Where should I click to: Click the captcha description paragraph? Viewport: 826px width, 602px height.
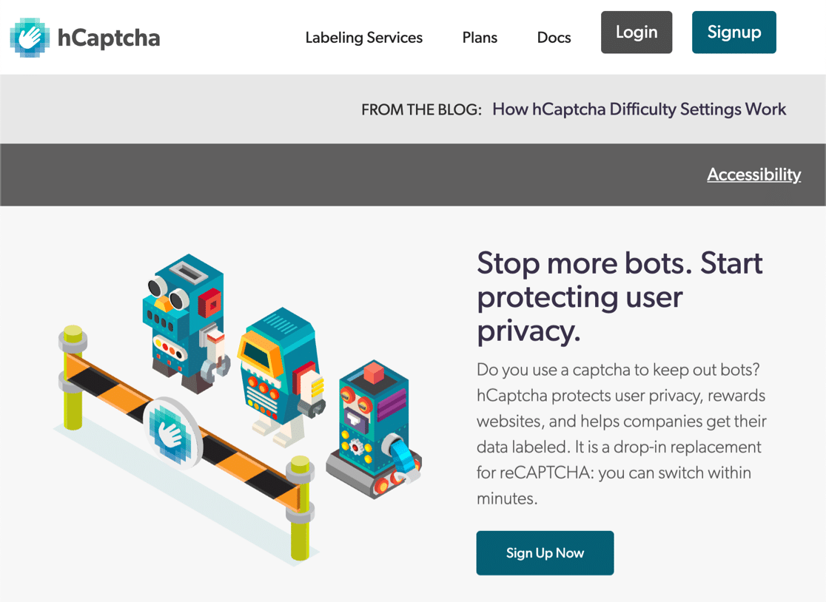pyautogui.click(x=622, y=433)
